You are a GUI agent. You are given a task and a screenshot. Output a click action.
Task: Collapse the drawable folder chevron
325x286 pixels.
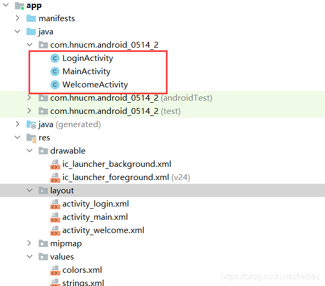click(x=30, y=150)
